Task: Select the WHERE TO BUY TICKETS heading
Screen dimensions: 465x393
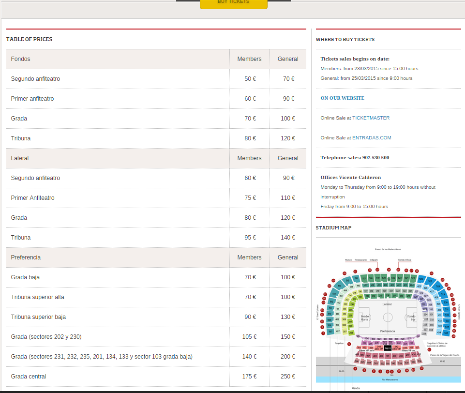Action: tap(345, 40)
